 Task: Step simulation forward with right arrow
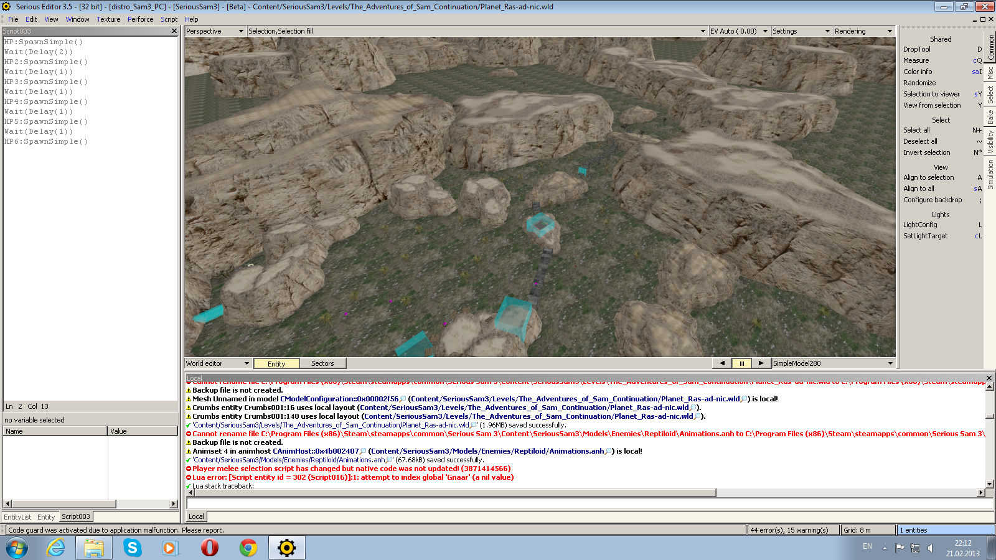coord(761,363)
